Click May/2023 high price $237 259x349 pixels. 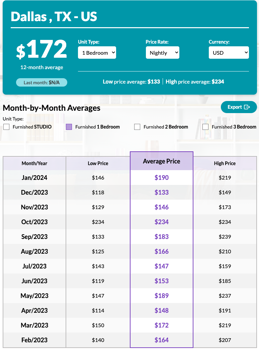[x=225, y=296]
